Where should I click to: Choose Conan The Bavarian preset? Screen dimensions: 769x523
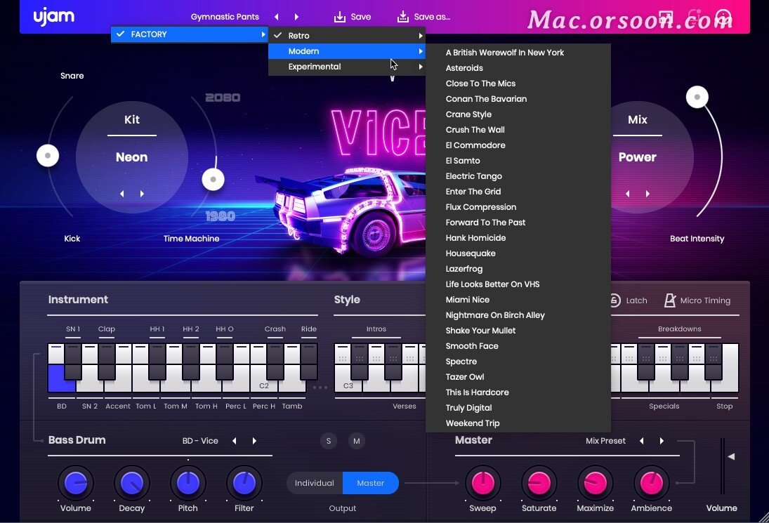point(518,99)
